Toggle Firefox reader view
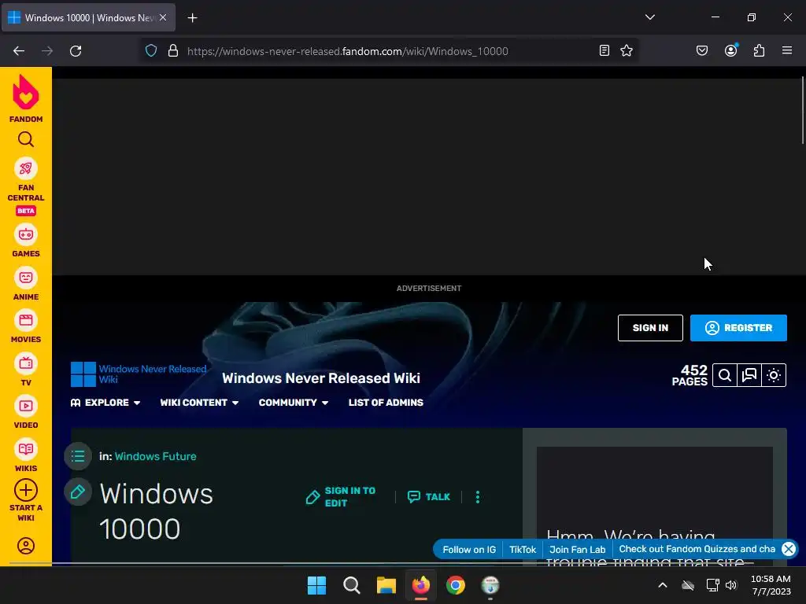The width and height of the screenshot is (806, 604). 604,50
